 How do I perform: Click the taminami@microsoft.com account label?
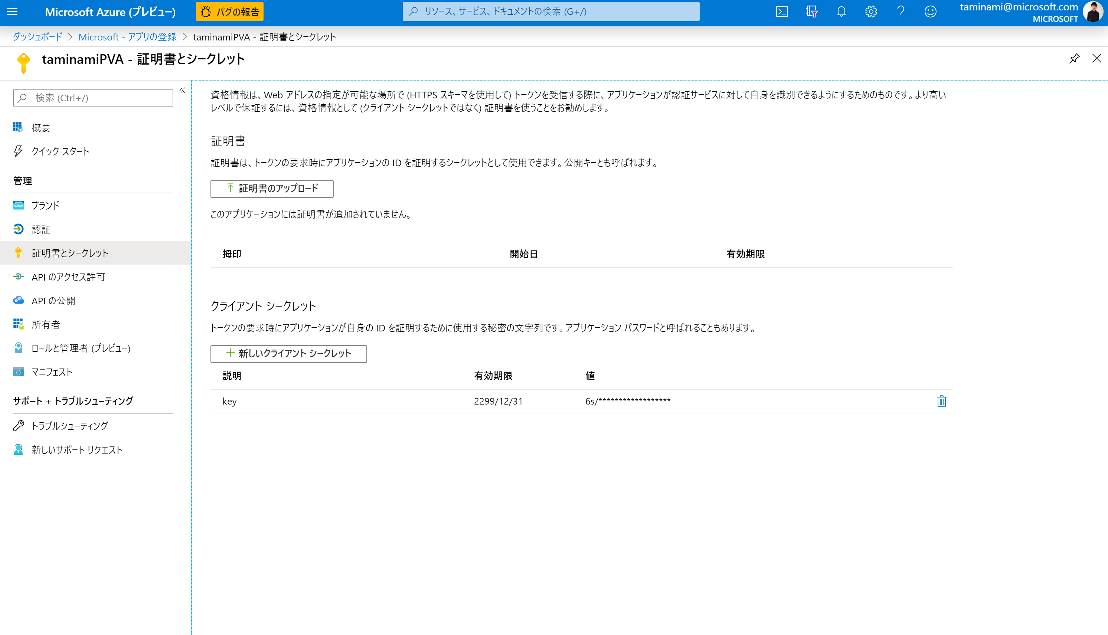[1019, 7]
